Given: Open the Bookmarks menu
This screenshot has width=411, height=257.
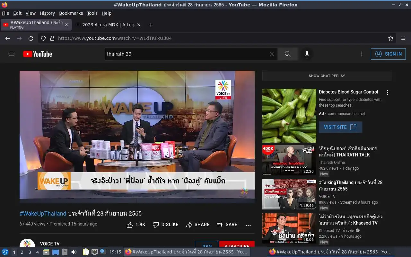Looking at the screenshot, I should (x=71, y=13).
